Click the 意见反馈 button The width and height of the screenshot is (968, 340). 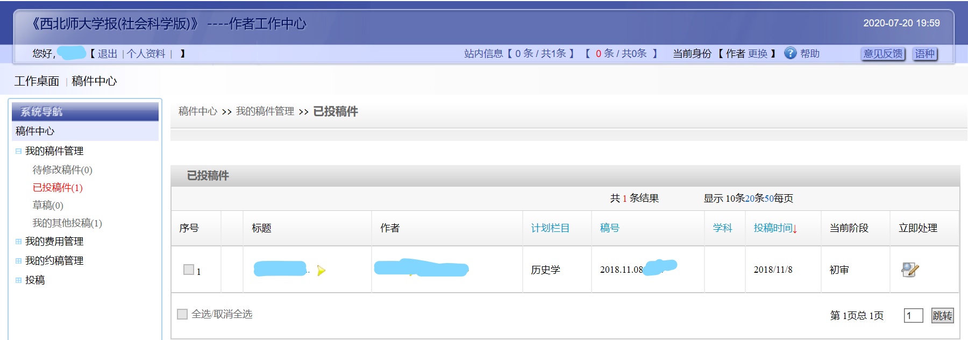[x=883, y=54]
